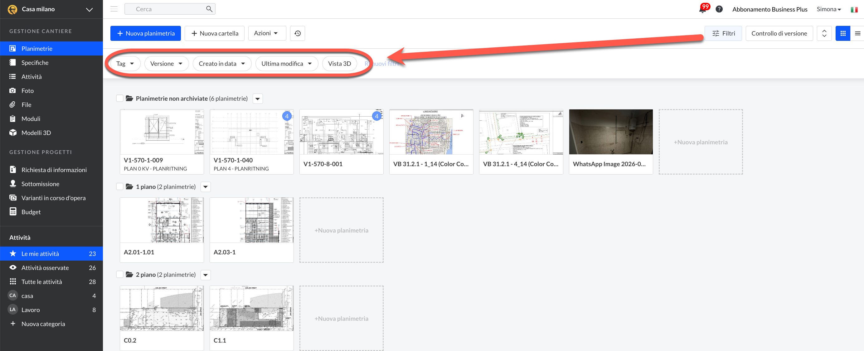Toggle the hamburger sidebar menu
This screenshot has width=864, height=351.
(x=114, y=9)
